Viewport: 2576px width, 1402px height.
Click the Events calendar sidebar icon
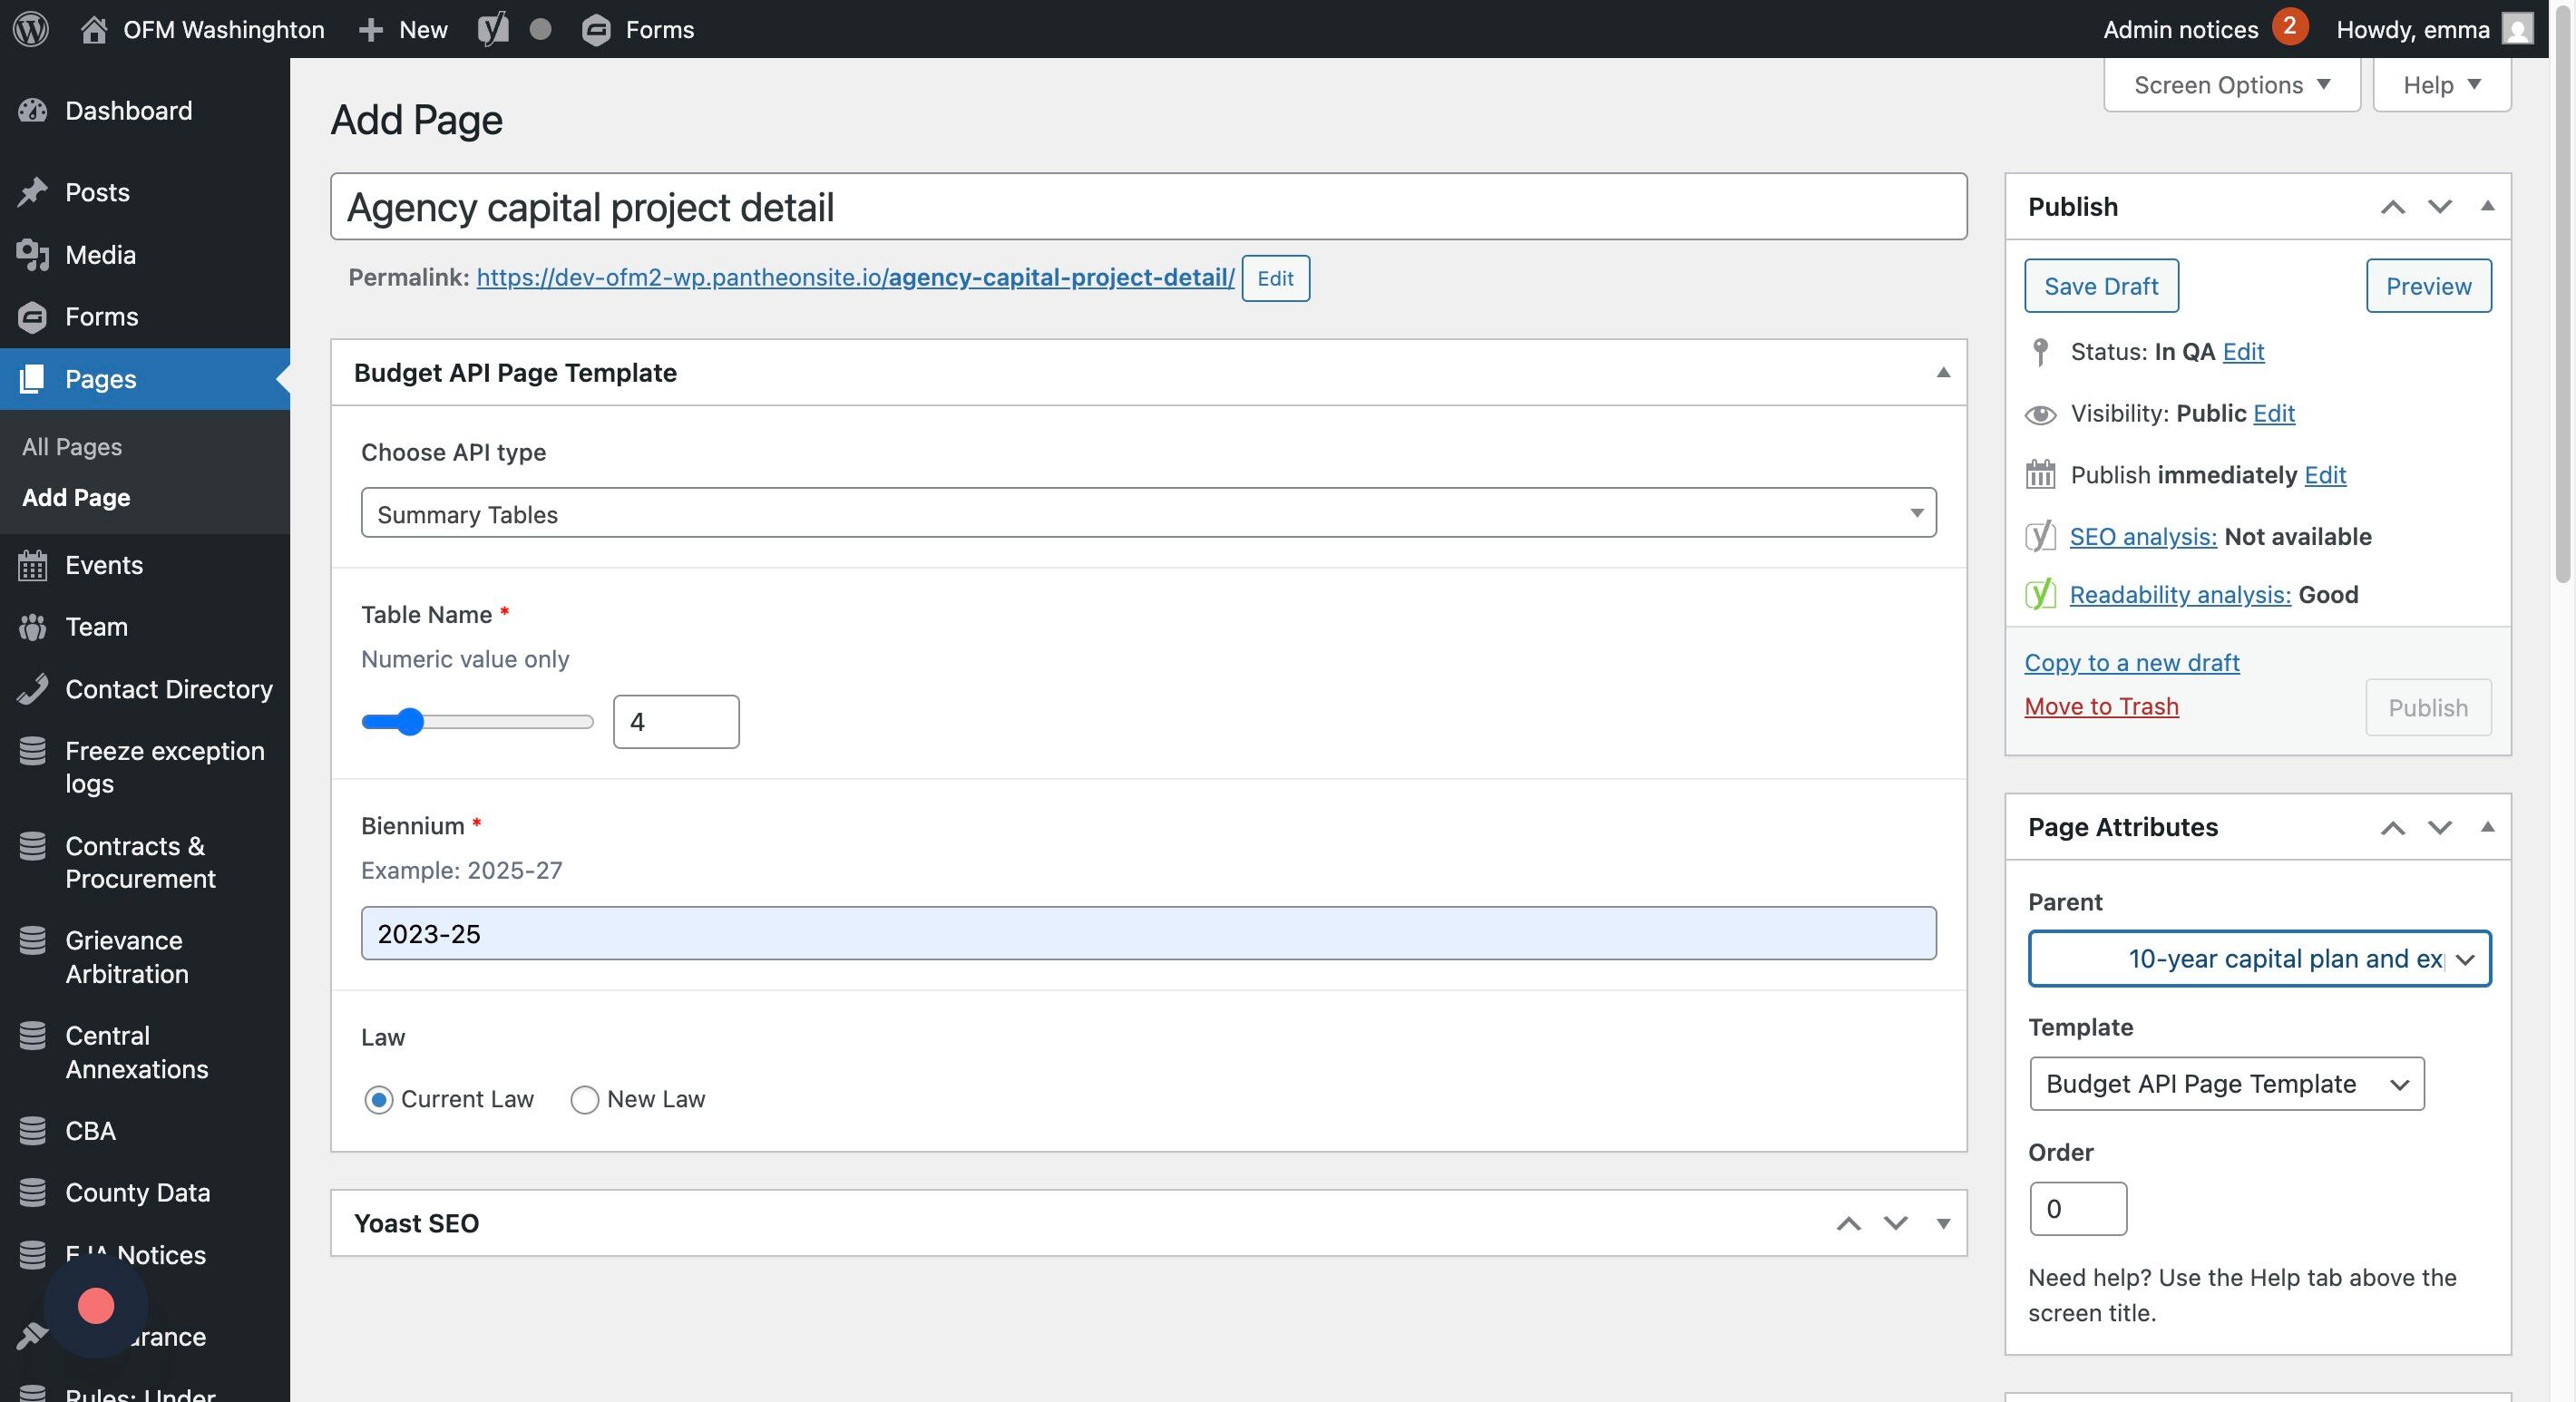point(33,566)
